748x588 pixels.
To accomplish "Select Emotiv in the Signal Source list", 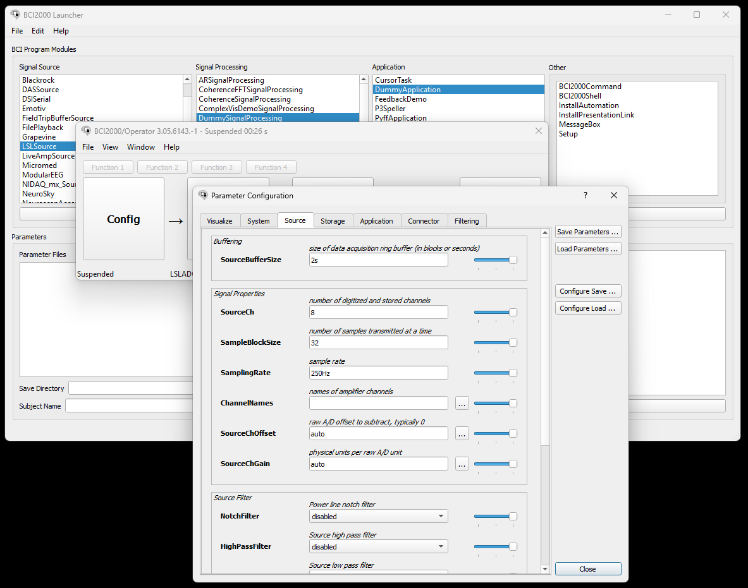I will point(34,109).
